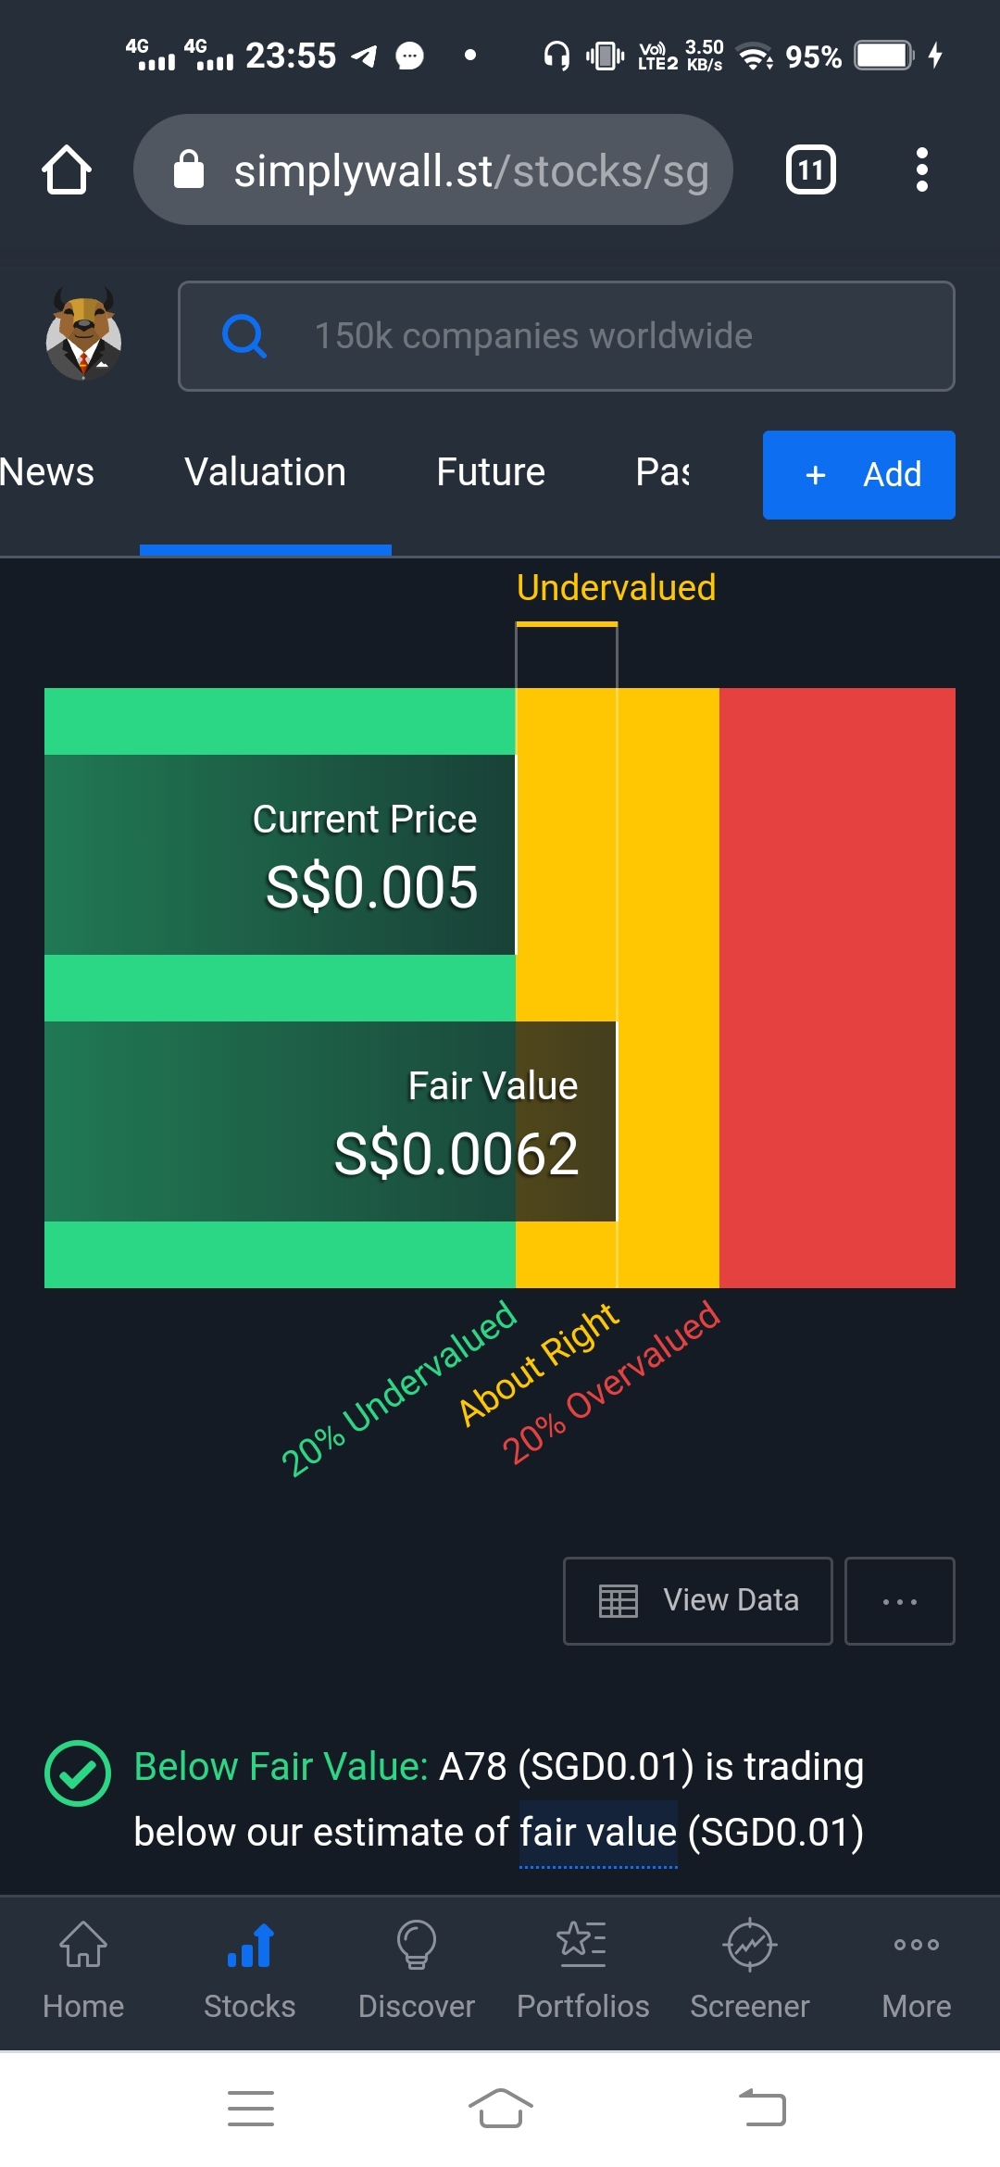
Task: Switch to the News tab
Action: (46, 472)
